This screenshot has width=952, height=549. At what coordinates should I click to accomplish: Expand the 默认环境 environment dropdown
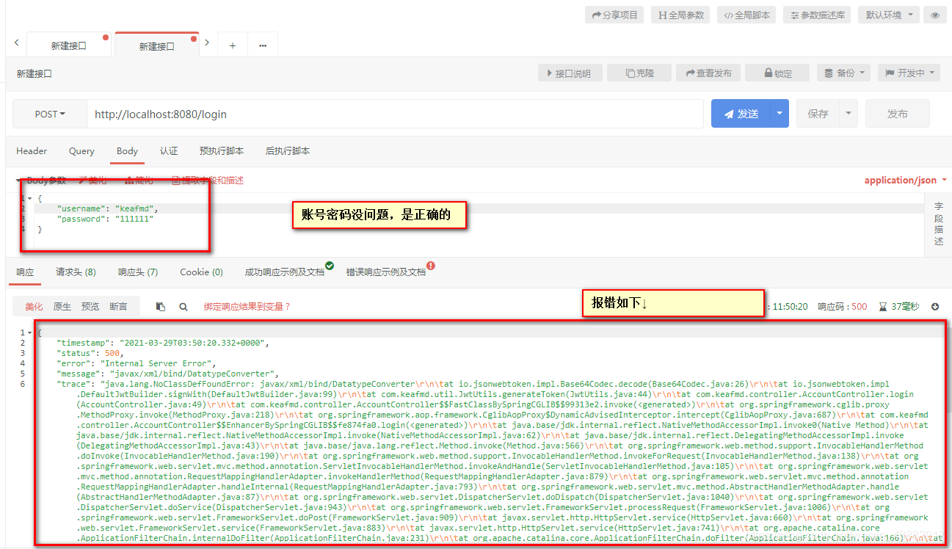889,15
